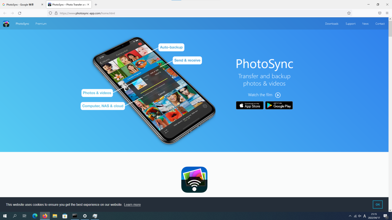Image resolution: width=392 pixels, height=220 pixels.
Task: Go back to previous page
Action: (x=5, y=13)
